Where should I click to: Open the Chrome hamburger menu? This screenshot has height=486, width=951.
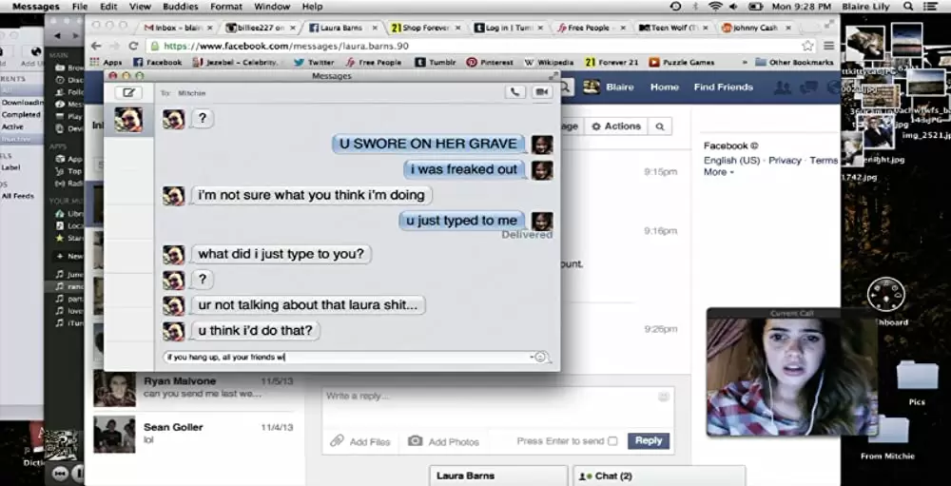828,45
